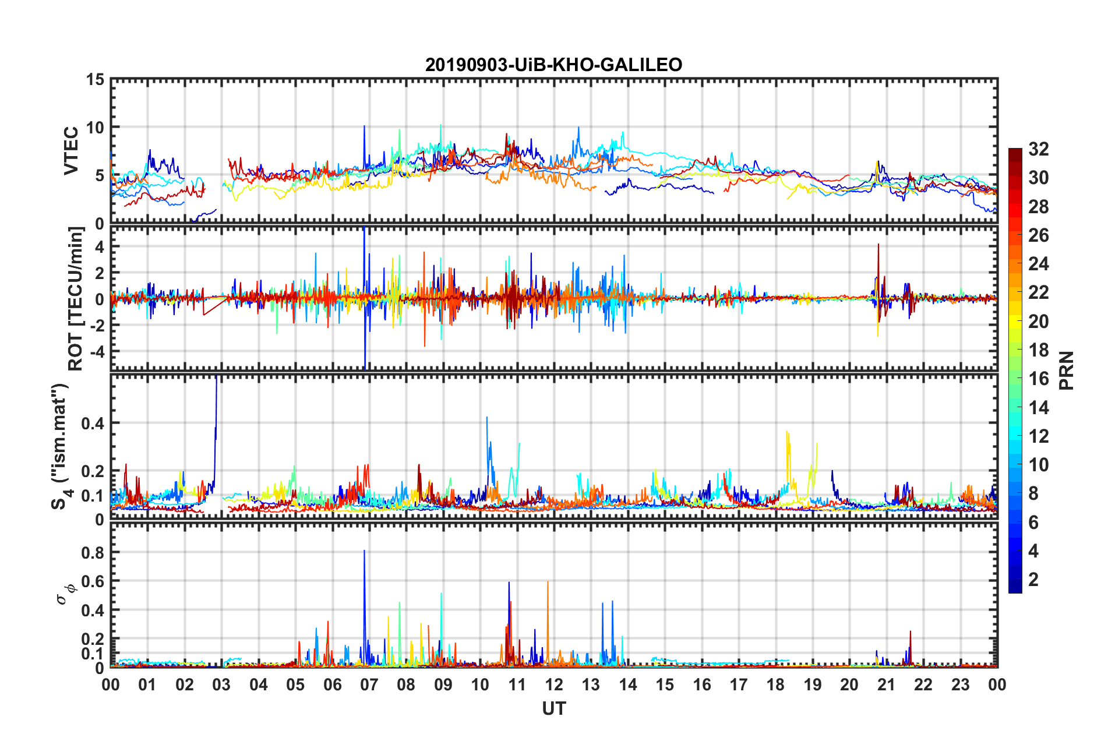Click ROT axis tick value -2
The height and width of the screenshot is (741, 1108).
point(97,326)
